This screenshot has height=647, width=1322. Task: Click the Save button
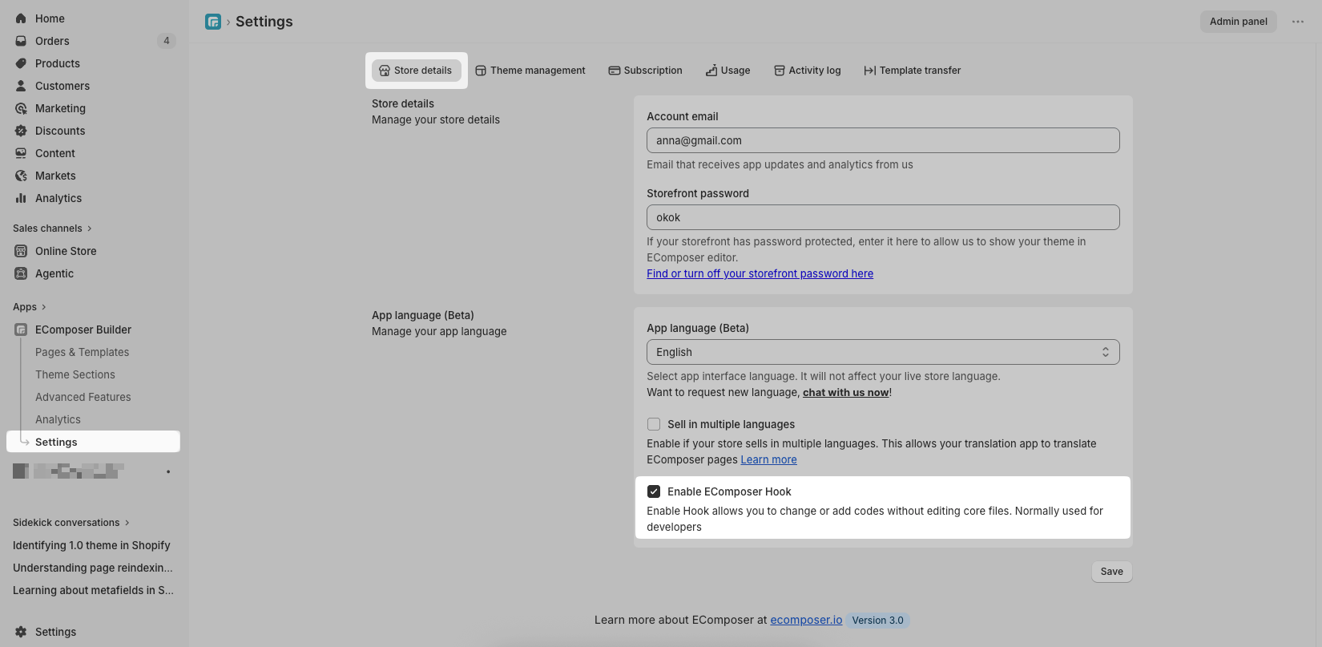tap(1112, 572)
